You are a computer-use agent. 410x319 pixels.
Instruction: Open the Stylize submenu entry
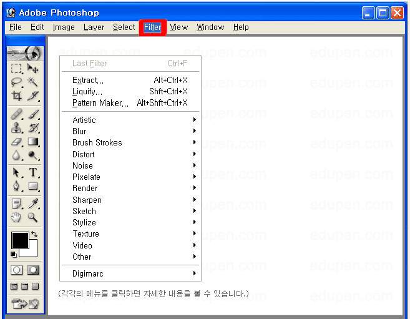[130, 222]
